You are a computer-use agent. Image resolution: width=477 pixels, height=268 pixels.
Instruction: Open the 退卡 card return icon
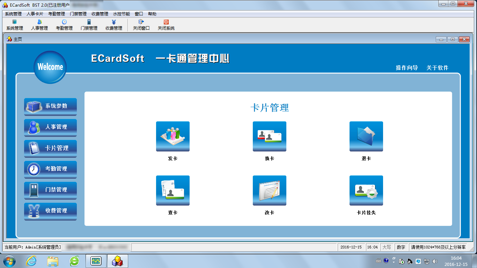[x=366, y=136]
